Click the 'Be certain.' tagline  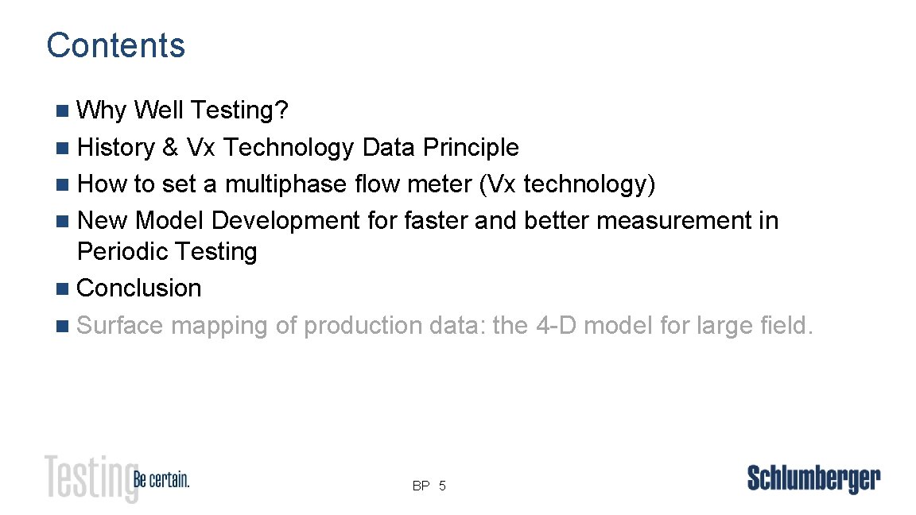(161, 479)
